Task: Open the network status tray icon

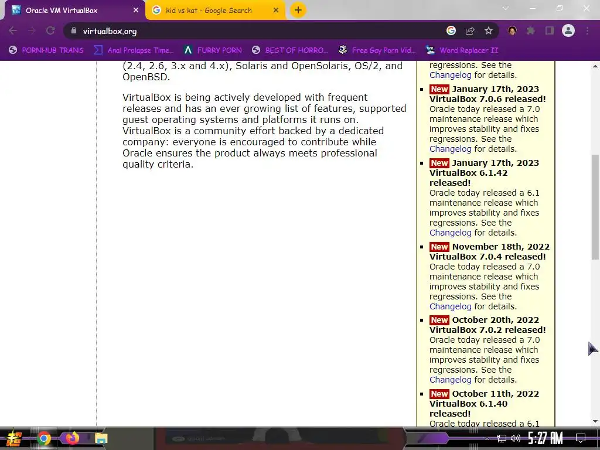Action: (502, 438)
